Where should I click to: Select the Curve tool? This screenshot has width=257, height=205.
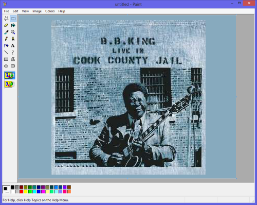pos(13,53)
